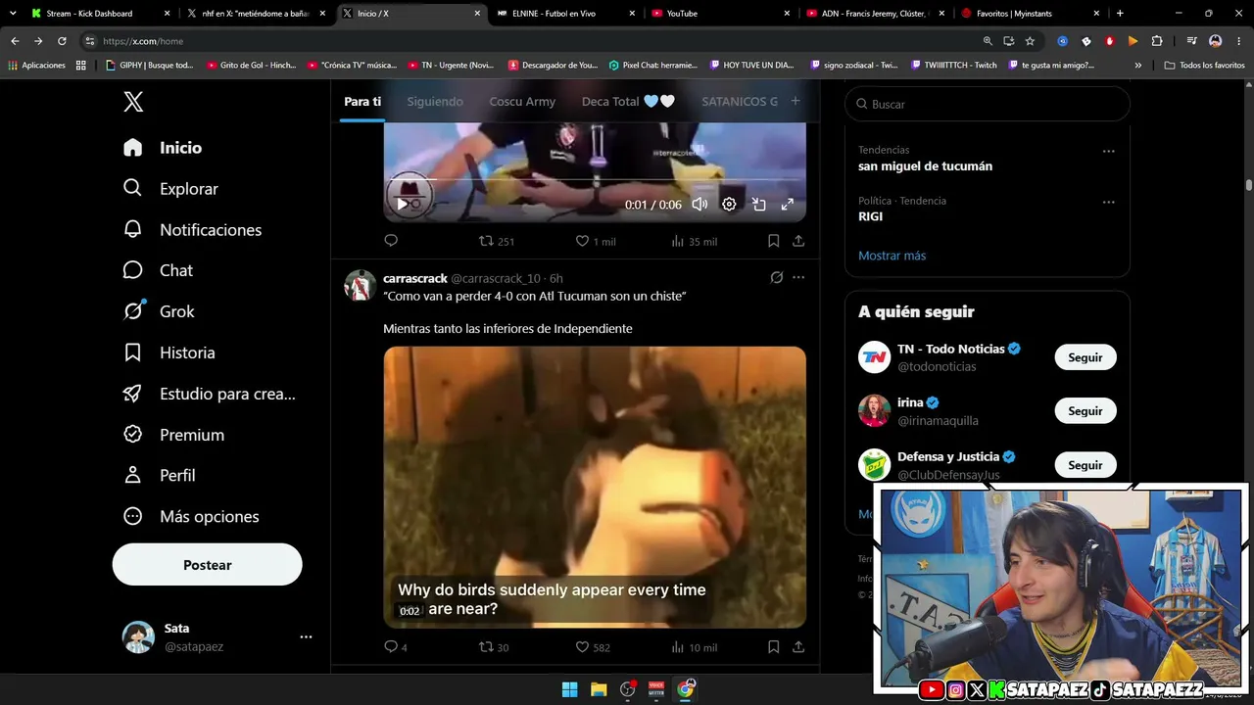The image size is (1254, 705).
Task: Switch to the Coscu Army tab
Action: coord(522,102)
